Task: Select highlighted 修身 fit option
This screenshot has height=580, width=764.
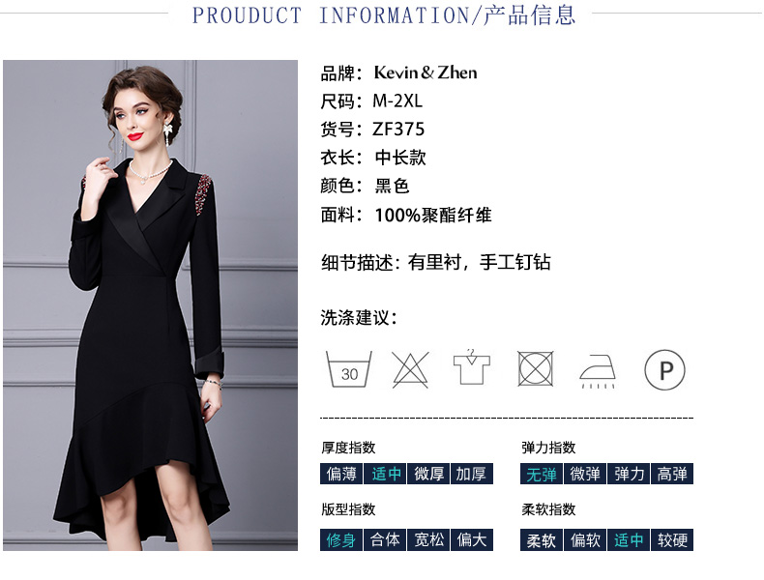Action: click(x=341, y=539)
